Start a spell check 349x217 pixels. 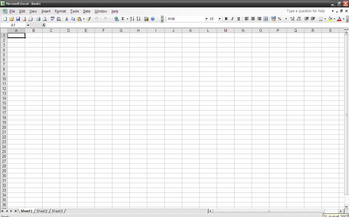tap(52, 19)
